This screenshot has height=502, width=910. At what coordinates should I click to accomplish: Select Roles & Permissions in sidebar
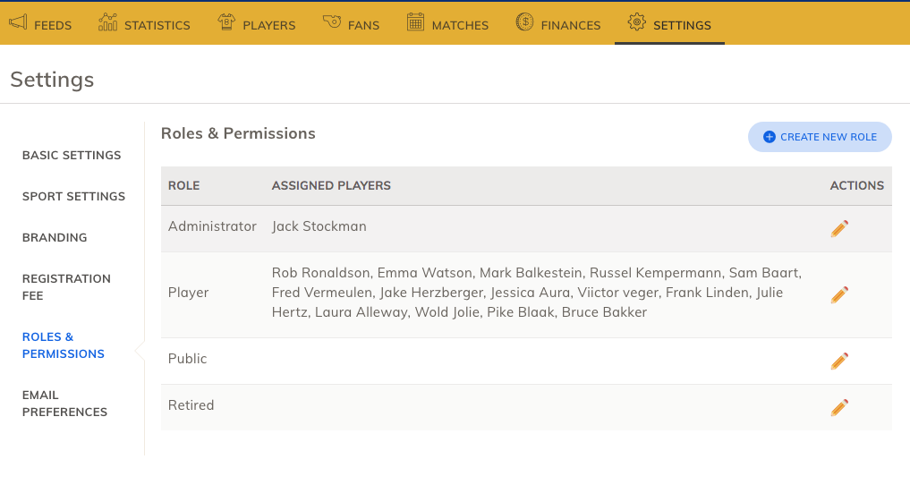tap(64, 345)
